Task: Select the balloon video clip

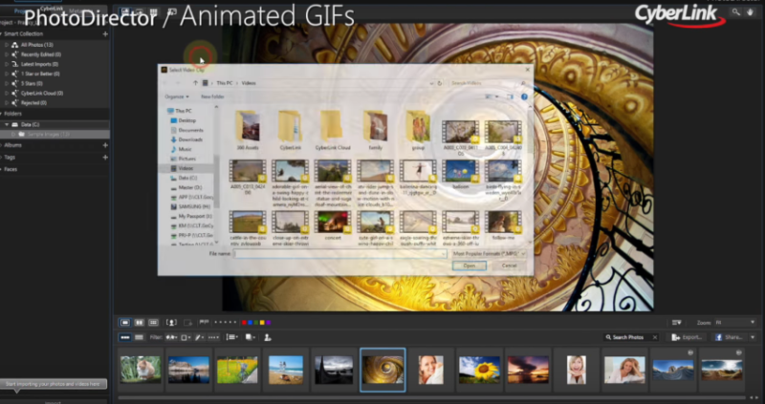Action: 460,175
